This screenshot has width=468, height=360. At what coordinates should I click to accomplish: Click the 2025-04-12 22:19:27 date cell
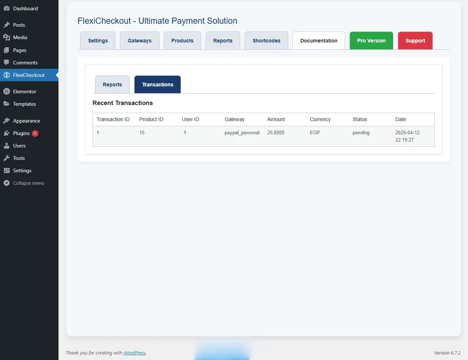point(407,136)
